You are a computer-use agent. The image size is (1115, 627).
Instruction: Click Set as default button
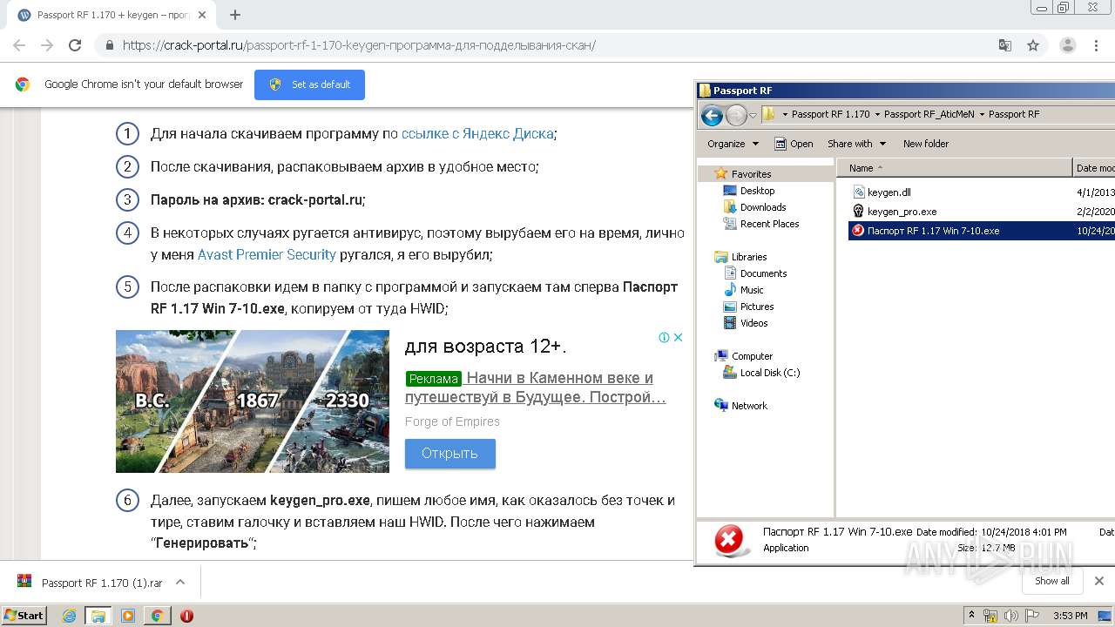point(309,84)
